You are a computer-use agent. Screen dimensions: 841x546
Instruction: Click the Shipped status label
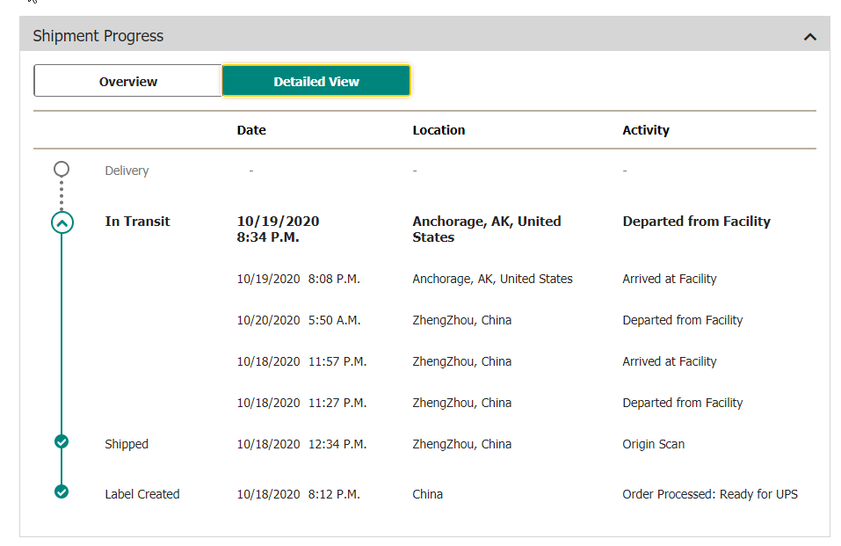[127, 444]
